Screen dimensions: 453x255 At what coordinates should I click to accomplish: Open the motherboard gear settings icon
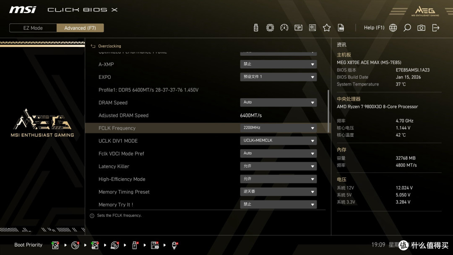[312, 28]
